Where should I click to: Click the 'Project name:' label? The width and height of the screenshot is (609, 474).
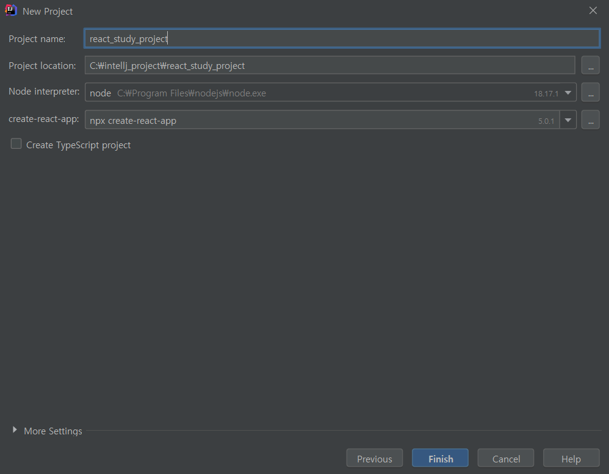click(37, 39)
